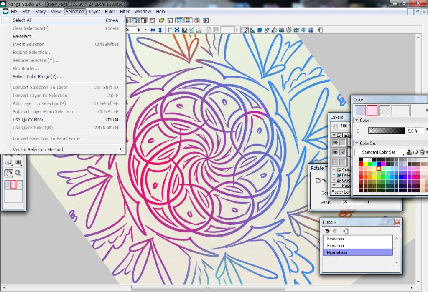
Task: Click the flip horizontal arrows icon
Action: (x=153, y=30)
